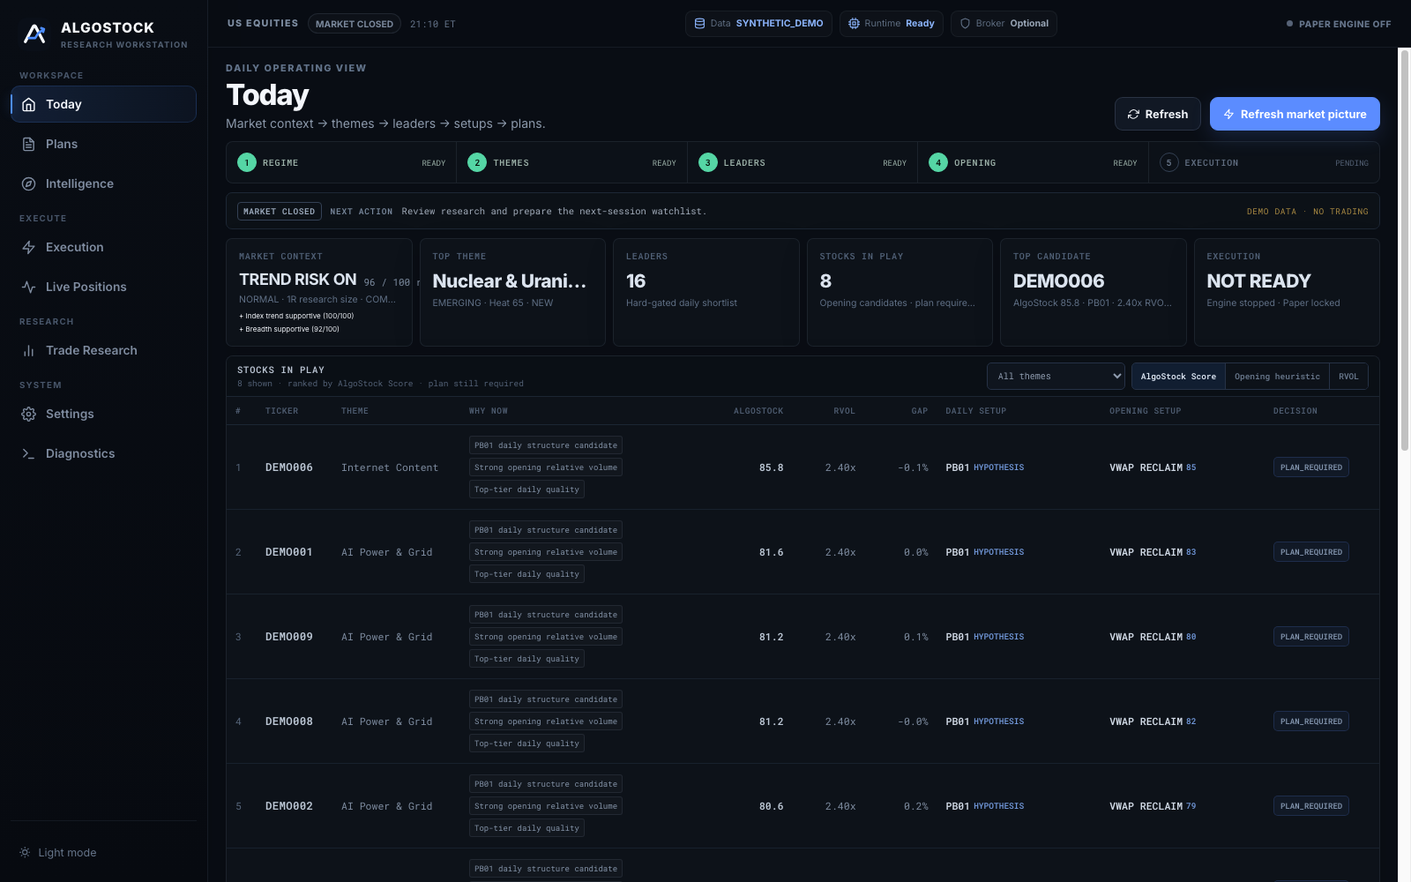Click the bolt icon on Refresh market picture
This screenshot has height=882, width=1411.
(x=1228, y=115)
